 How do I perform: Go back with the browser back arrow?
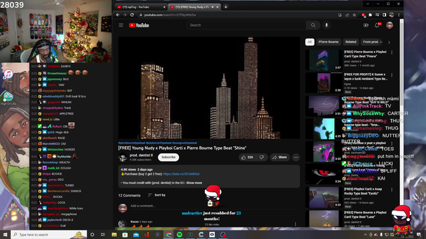click(118, 15)
